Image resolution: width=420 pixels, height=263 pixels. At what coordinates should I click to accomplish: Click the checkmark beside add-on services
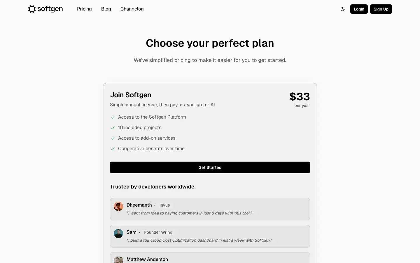point(113,138)
